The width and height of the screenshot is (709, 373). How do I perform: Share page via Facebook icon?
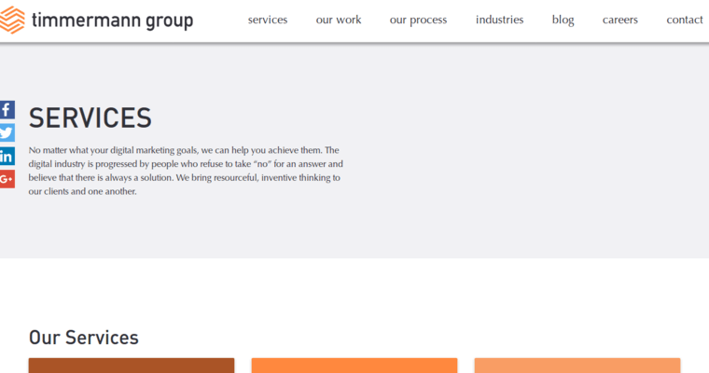[7, 110]
